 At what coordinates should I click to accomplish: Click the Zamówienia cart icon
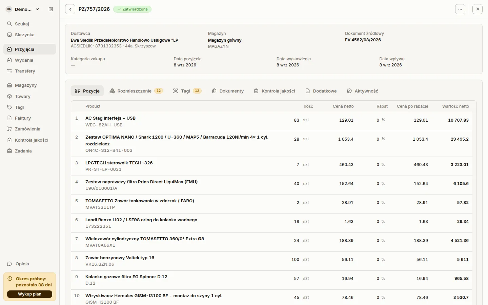(9, 129)
